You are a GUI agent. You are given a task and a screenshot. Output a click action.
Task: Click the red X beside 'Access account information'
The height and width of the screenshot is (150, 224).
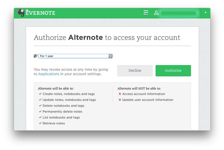pyautogui.click(x=120, y=94)
